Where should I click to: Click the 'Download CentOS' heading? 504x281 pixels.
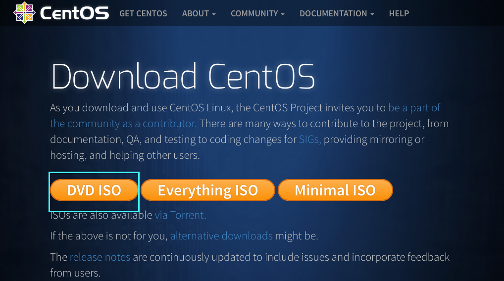coord(183,76)
